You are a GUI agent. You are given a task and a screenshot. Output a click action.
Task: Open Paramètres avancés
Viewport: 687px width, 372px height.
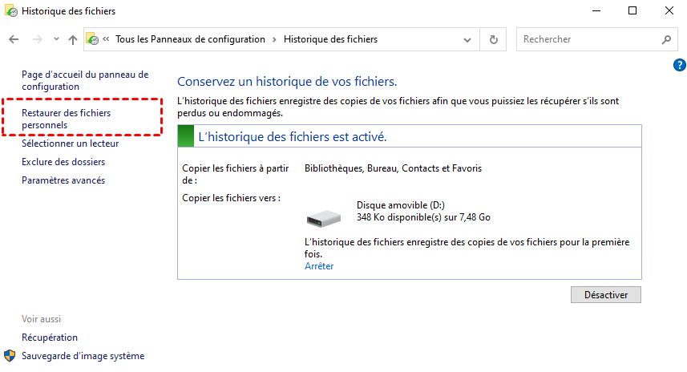coord(63,180)
